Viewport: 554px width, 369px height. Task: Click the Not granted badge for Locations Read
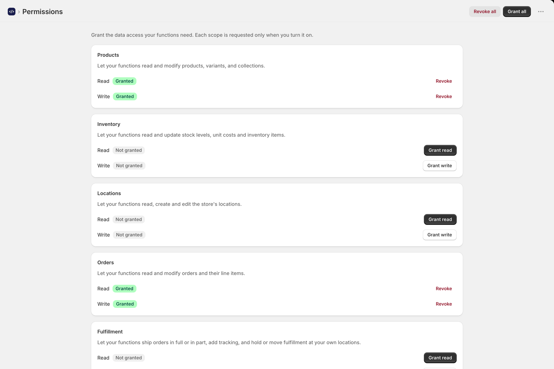[x=129, y=219]
